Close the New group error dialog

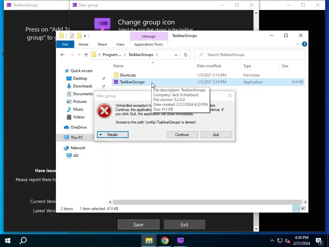pyautogui.click(x=230, y=96)
